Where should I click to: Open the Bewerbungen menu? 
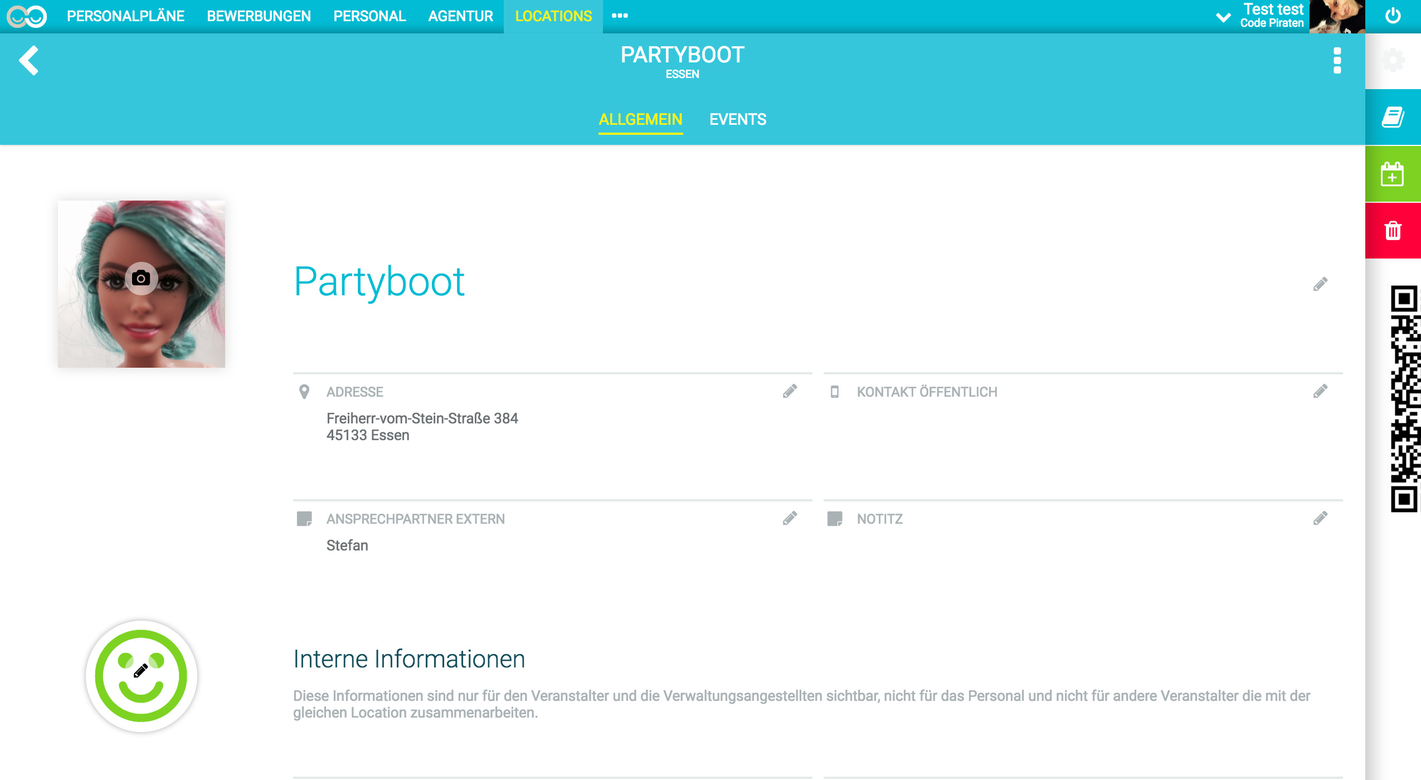(259, 16)
